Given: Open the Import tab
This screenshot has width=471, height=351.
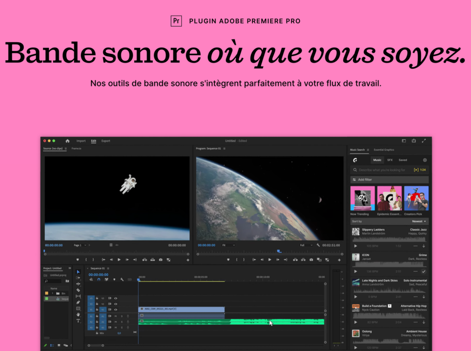Looking at the screenshot, I should [x=81, y=141].
